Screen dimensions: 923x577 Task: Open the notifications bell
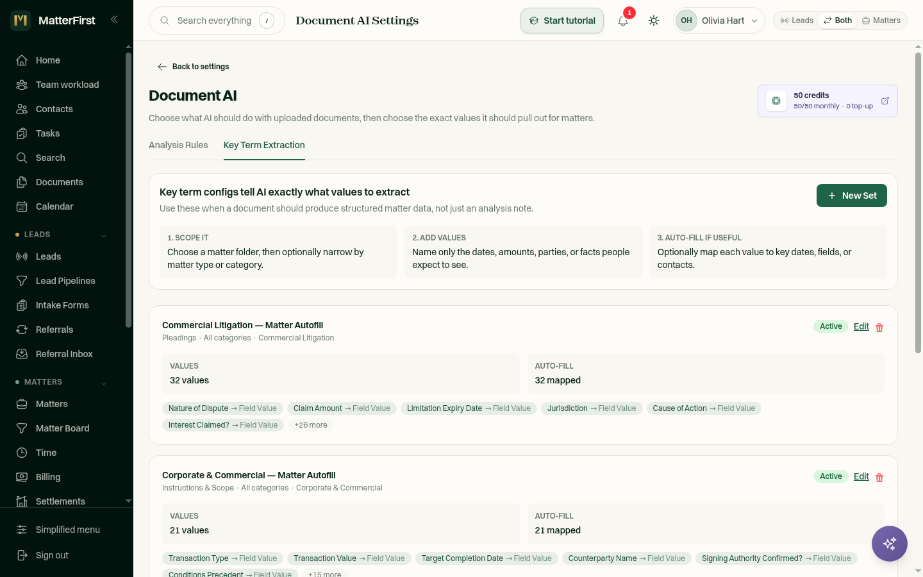click(623, 21)
